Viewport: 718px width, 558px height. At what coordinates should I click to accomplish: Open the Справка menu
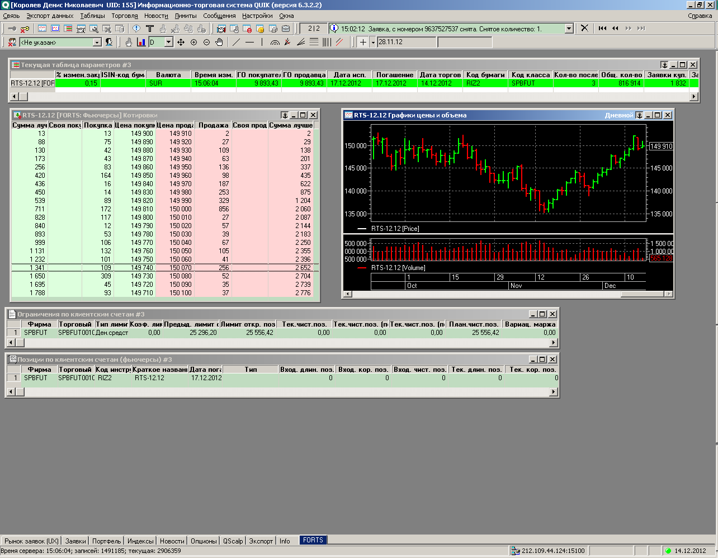coord(700,16)
